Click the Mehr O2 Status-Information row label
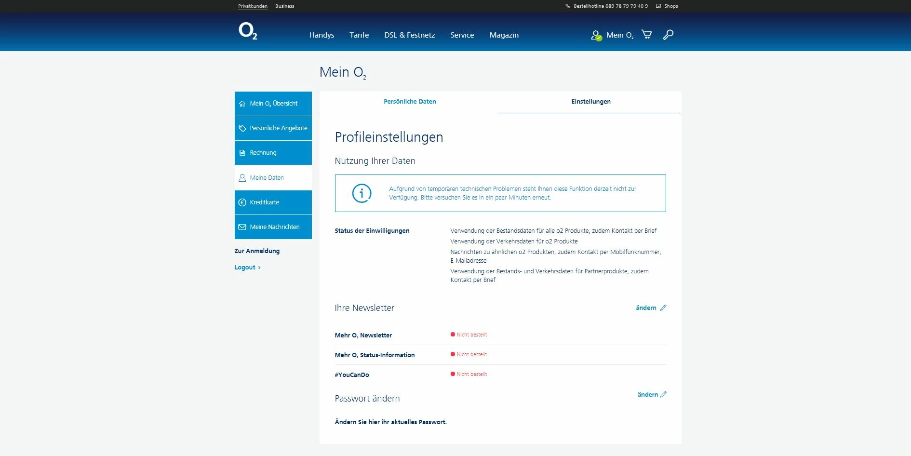The width and height of the screenshot is (911, 456). point(375,355)
